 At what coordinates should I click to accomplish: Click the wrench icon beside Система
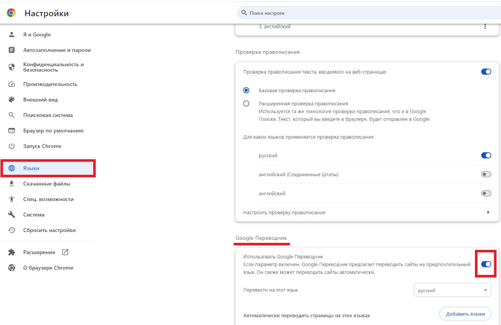[x=12, y=214]
